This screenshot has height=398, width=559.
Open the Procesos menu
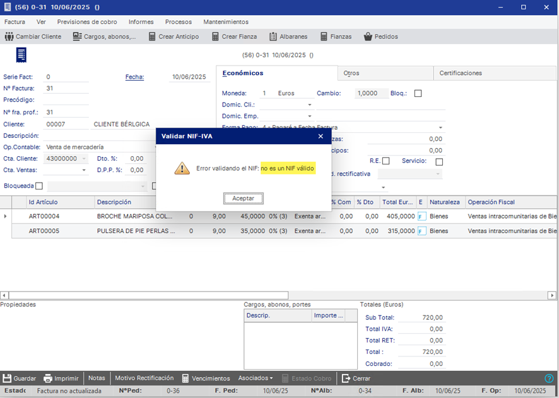[179, 21]
